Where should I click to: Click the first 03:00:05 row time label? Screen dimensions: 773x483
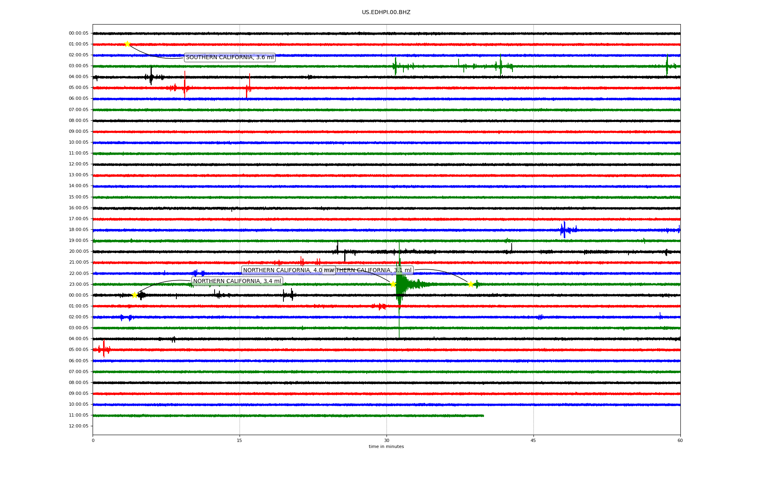point(79,66)
